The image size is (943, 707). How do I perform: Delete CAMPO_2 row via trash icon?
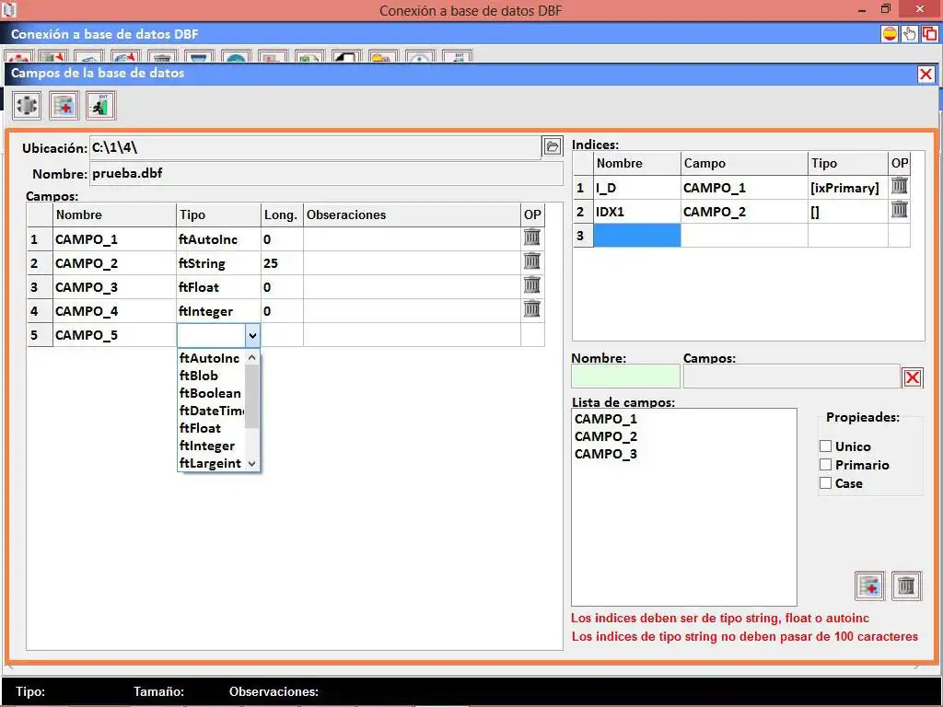click(531, 261)
